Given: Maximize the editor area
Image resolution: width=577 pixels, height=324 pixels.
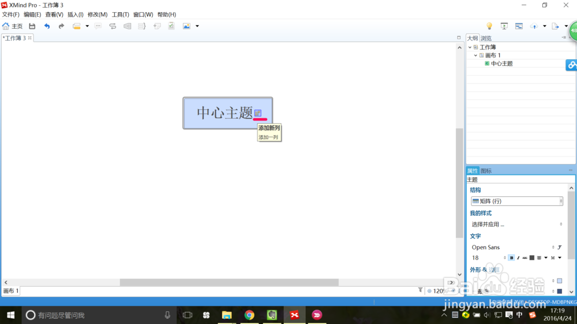Looking at the screenshot, I should point(459,37).
